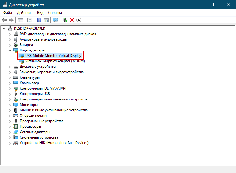Collapse the Видеоадаптеры node
Image resolution: width=236 pixels, height=173 pixels.
tap(10, 50)
